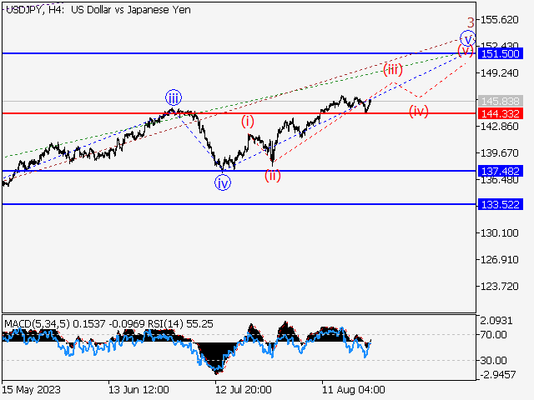Click the 12 Jul 20:00 date label

244,389
